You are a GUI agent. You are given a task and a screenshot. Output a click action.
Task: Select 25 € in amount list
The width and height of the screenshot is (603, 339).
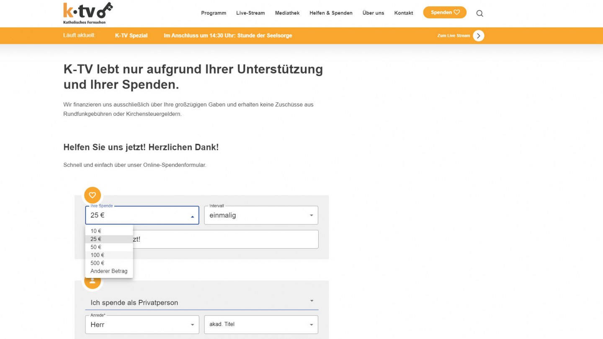tap(109, 239)
